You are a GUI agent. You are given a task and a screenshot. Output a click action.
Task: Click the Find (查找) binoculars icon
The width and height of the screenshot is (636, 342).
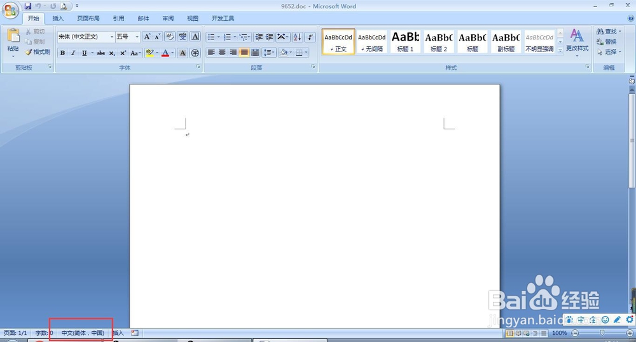pos(600,31)
